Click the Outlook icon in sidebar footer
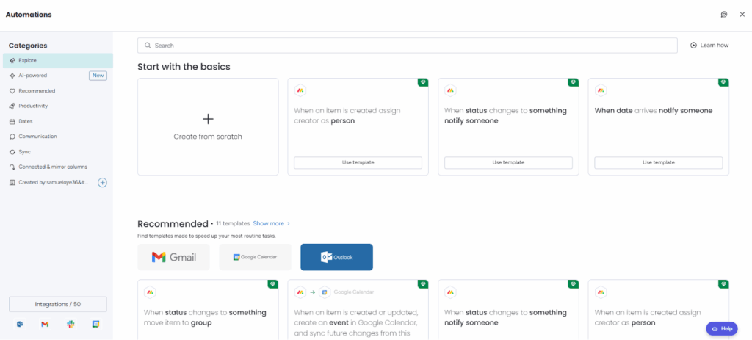 click(20, 324)
